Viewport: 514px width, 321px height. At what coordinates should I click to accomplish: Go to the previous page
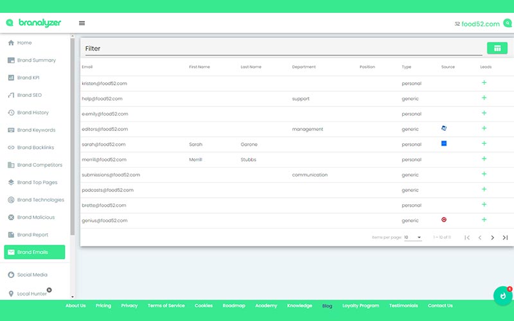tap(480, 238)
